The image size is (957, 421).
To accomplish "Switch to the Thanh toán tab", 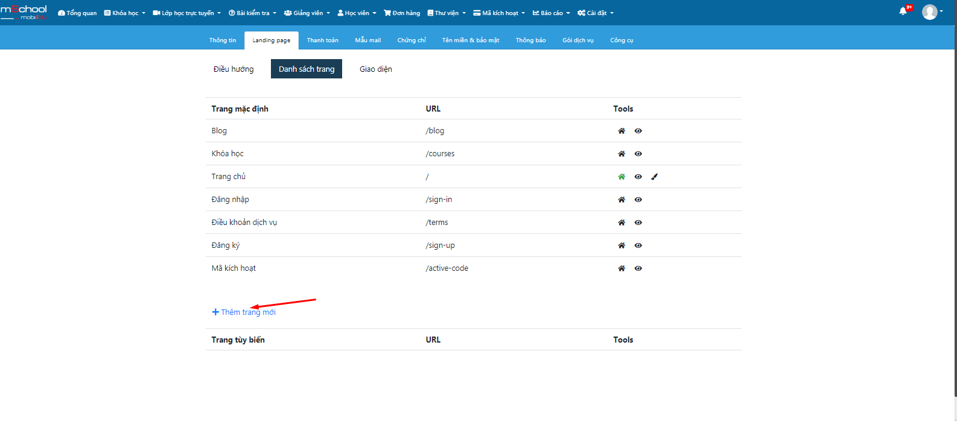I will coord(323,40).
